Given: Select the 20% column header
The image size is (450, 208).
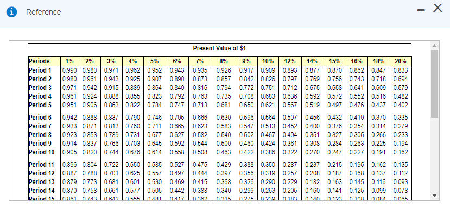Looking at the screenshot, I should tap(401, 61).
